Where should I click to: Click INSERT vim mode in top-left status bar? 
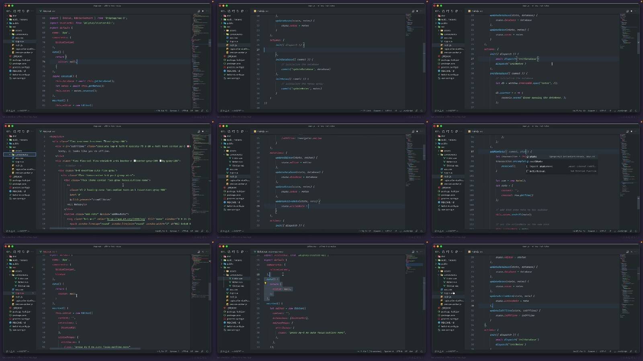tap(23, 110)
